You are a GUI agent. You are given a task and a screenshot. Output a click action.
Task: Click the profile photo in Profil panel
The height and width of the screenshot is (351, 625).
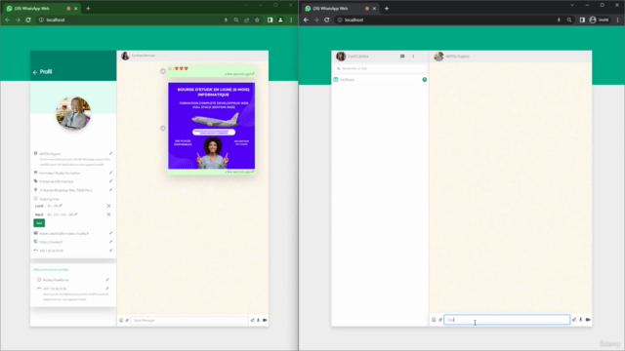73,113
